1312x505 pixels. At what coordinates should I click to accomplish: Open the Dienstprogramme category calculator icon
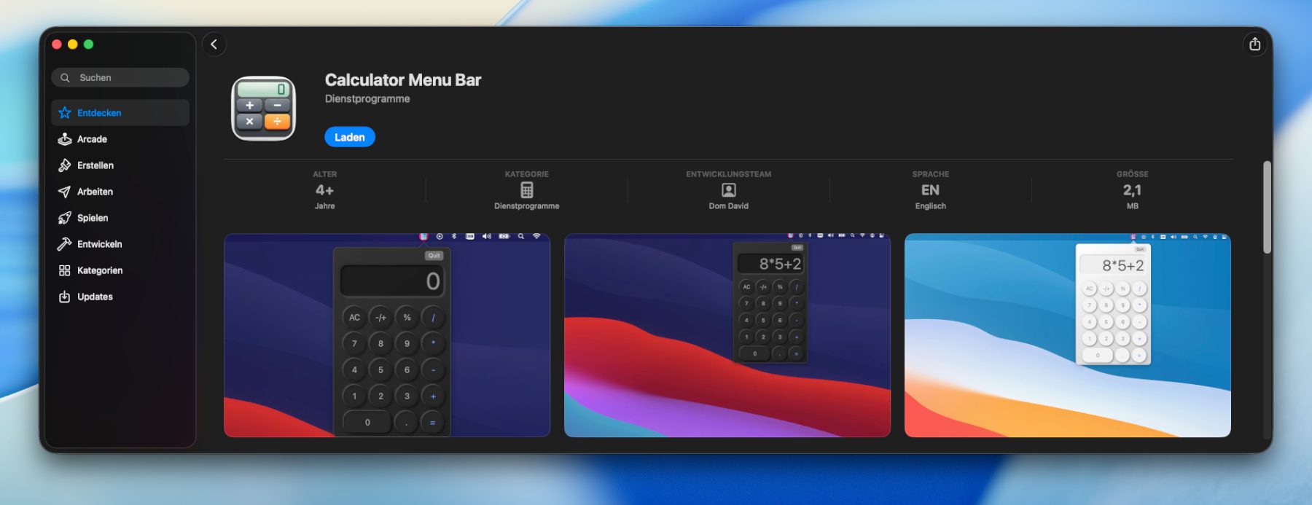526,190
